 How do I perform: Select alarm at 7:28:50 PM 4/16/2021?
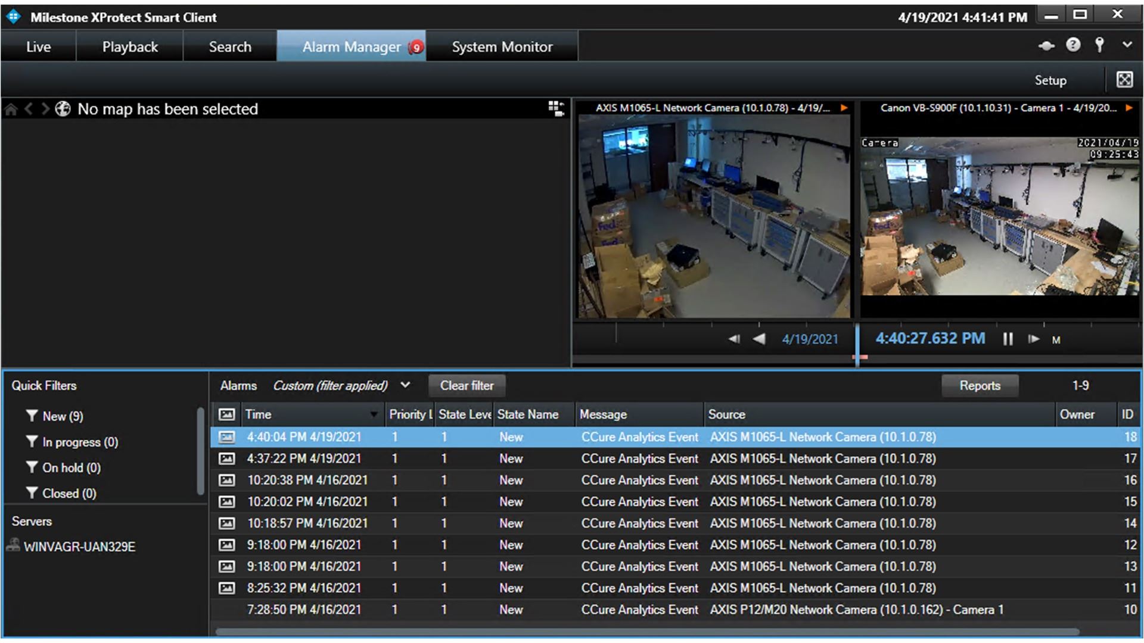pos(676,610)
